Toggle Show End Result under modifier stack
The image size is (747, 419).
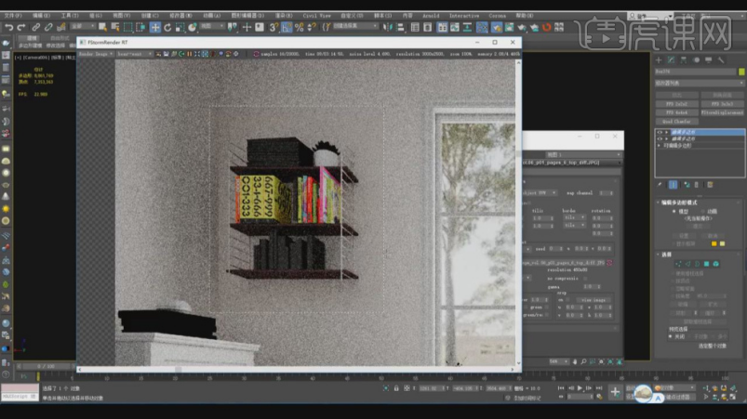coord(673,185)
